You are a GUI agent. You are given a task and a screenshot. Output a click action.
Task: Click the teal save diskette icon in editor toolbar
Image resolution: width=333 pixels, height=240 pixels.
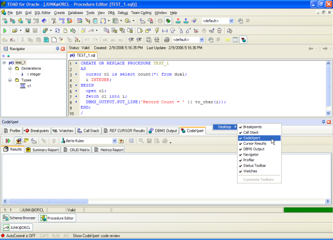(46, 40)
